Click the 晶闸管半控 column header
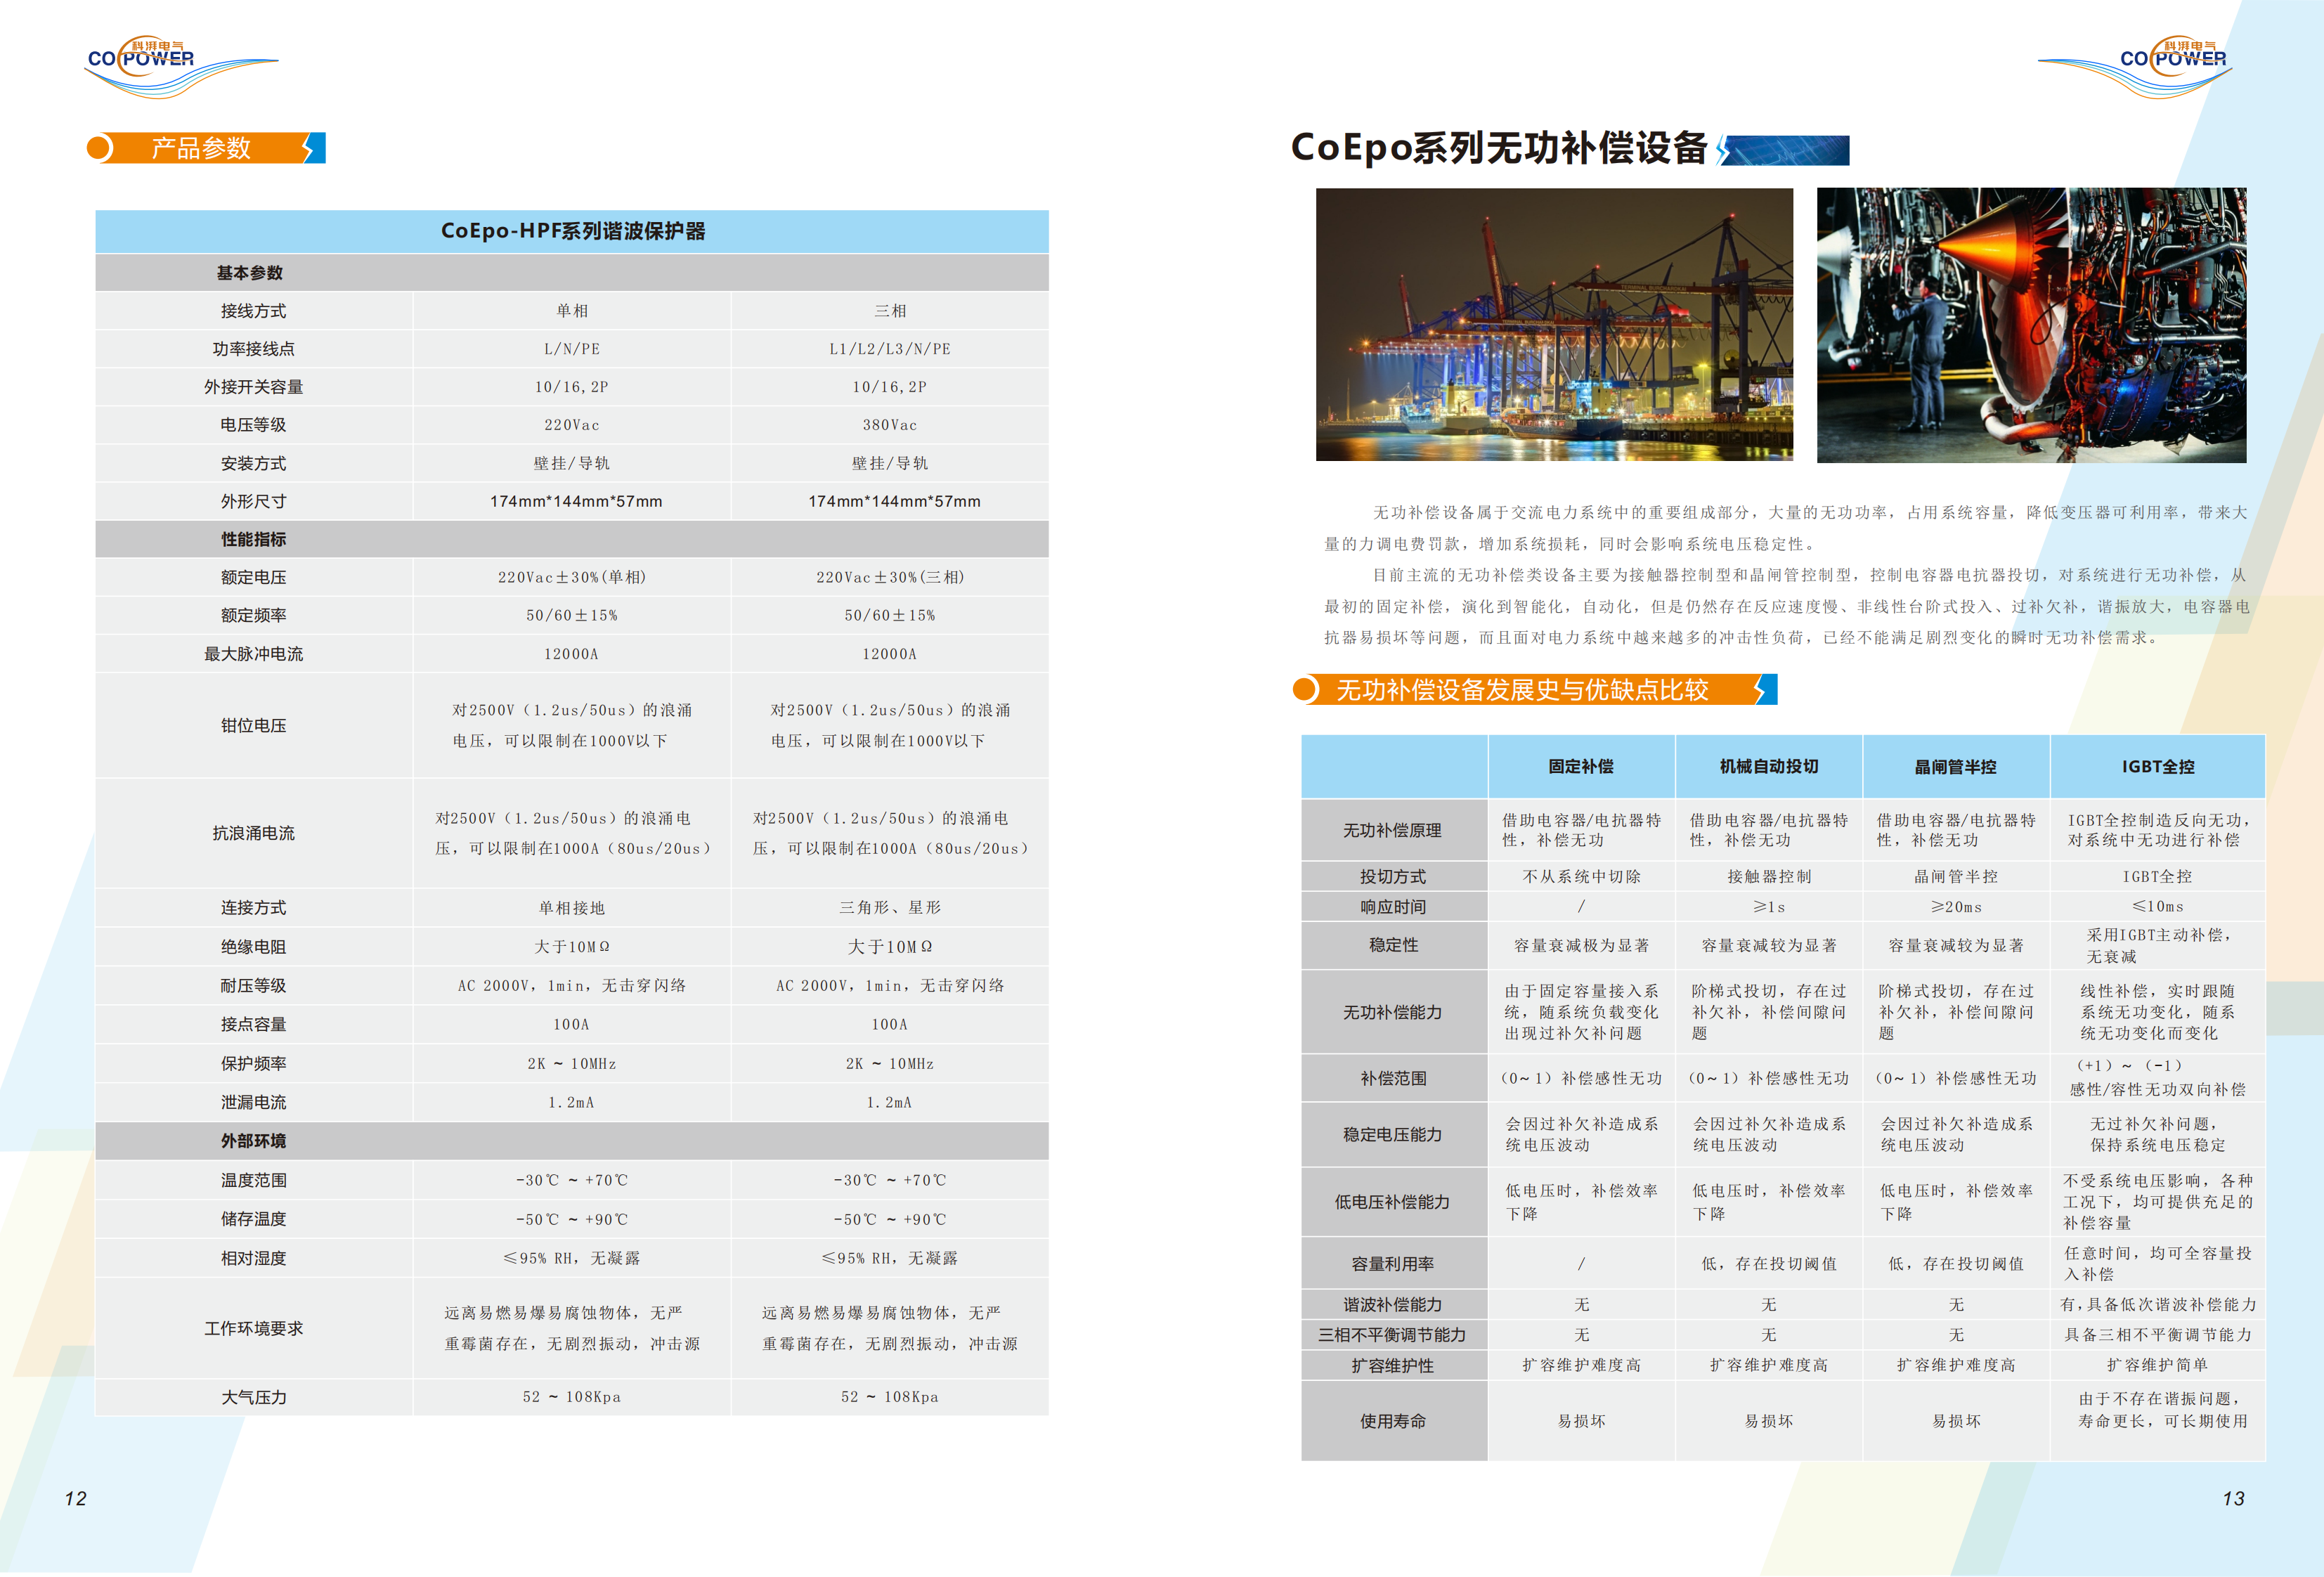The width and height of the screenshot is (2324, 1577). [x=1955, y=766]
